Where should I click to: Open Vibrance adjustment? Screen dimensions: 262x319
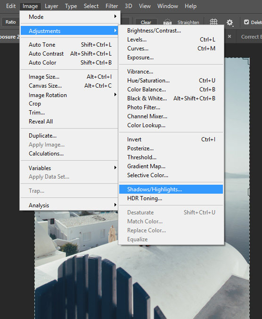(x=171, y=72)
